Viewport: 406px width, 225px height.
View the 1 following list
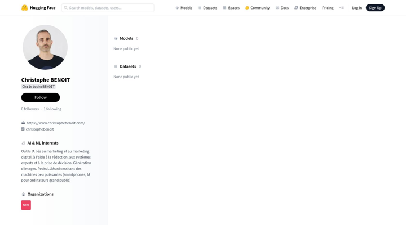[52, 109]
